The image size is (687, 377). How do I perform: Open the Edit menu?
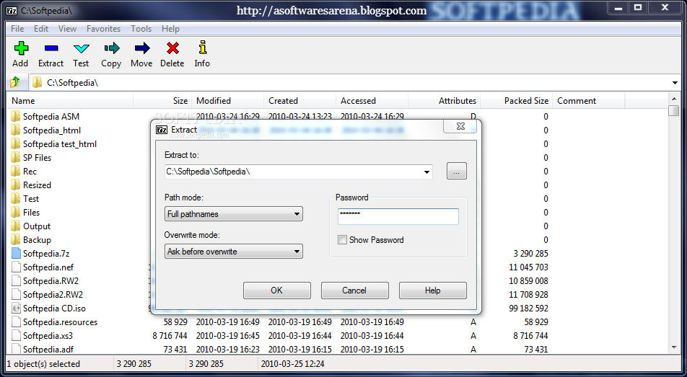pos(41,28)
